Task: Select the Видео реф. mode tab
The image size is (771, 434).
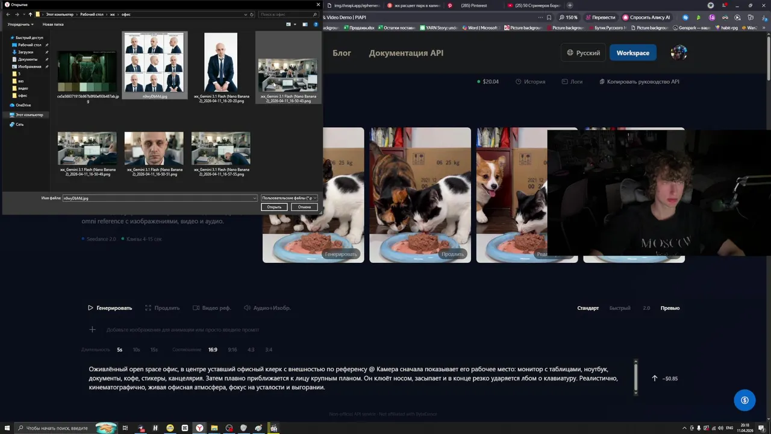Action: [x=211, y=308]
